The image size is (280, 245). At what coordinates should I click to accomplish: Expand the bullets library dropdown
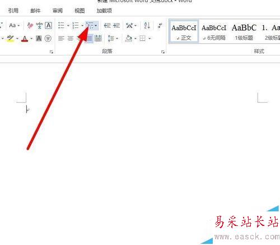[x=68, y=25]
